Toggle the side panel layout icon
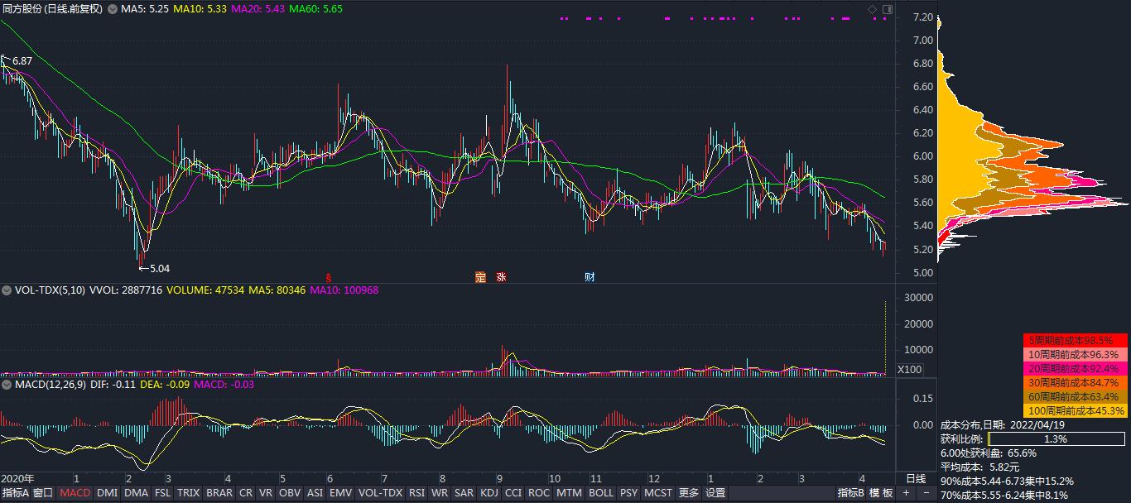This screenshot has height=503, width=1131. pos(888,9)
